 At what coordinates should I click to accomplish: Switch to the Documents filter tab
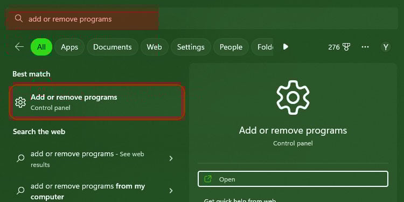pyautogui.click(x=113, y=47)
